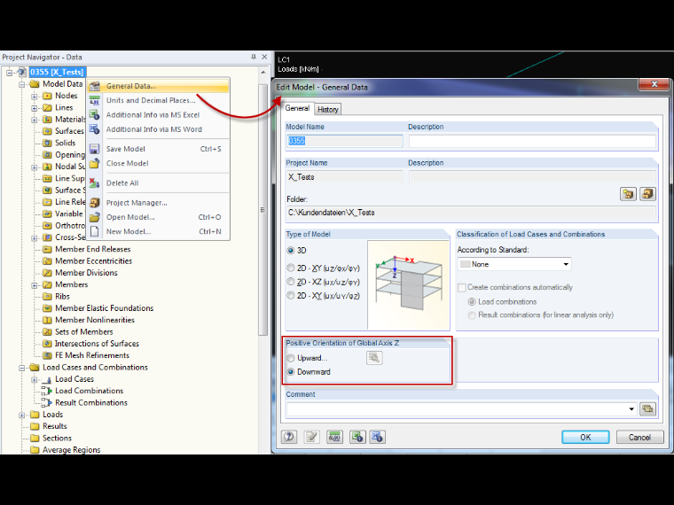
Task: Click Member Elastic Foundations folder icon
Action: click(47, 308)
